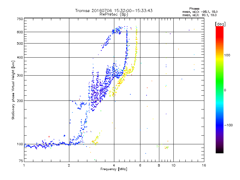The image size is (240, 180).
Task: Click the y-axis tick label "500"
Action: 20,43
